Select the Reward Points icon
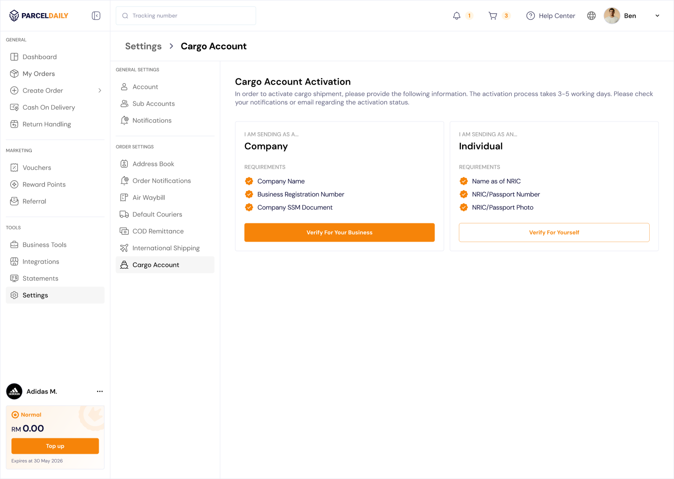The image size is (674, 479). click(14, 185)
